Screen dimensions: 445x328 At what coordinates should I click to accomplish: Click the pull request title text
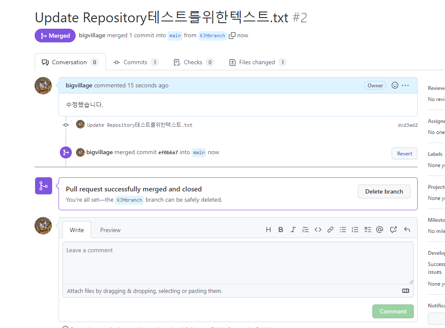point(162,18)
